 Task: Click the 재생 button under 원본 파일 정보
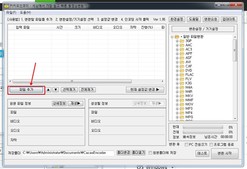75,103
